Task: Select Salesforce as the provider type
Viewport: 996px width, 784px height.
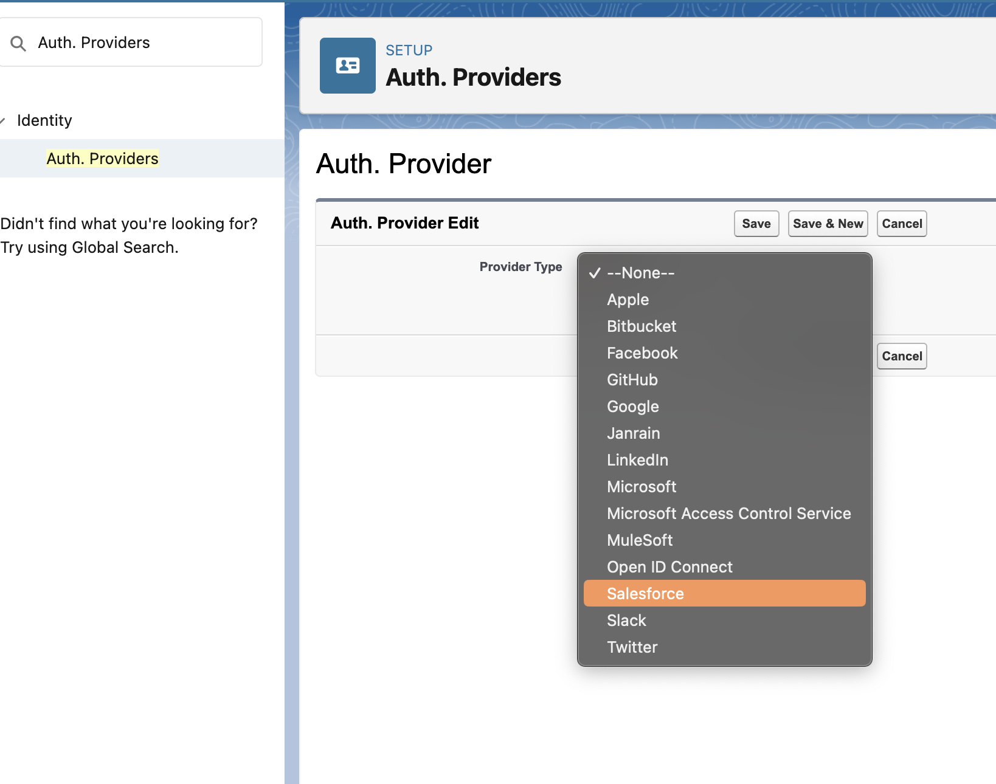Action: click(645, 593)
